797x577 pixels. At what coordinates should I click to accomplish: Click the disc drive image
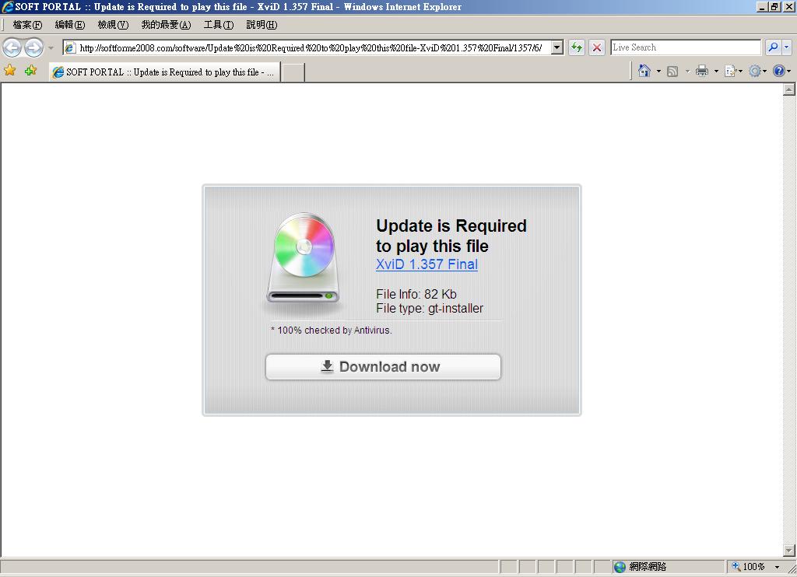pos(304,258)
